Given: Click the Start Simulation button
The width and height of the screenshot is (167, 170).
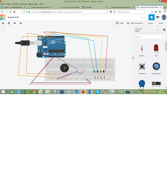Looking at the screenshot, I should (135, 23).
